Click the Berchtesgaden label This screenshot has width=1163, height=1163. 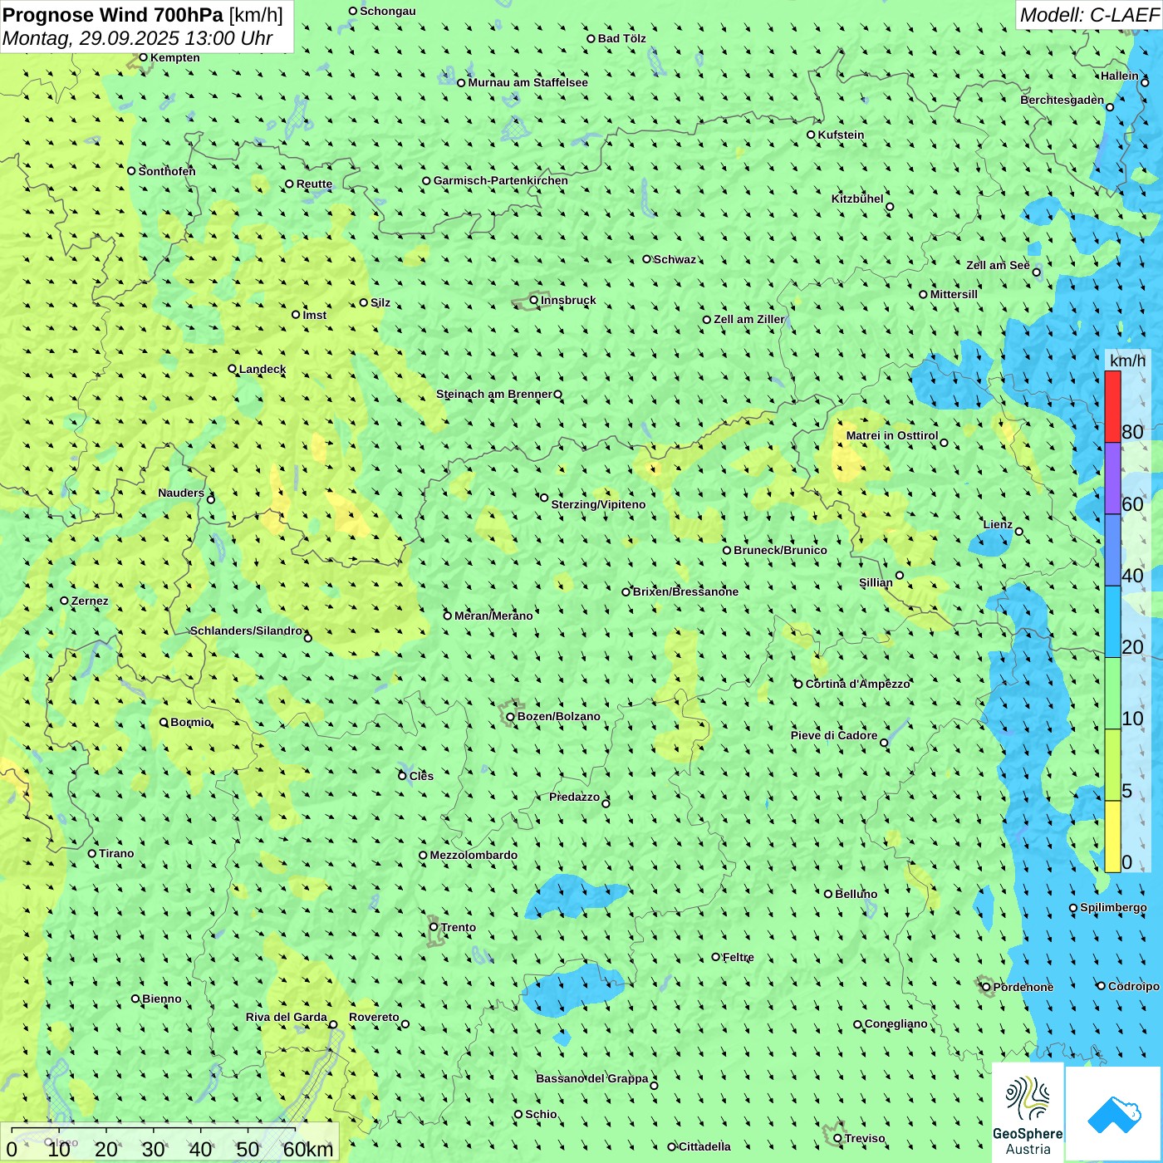click(1062, 100)
